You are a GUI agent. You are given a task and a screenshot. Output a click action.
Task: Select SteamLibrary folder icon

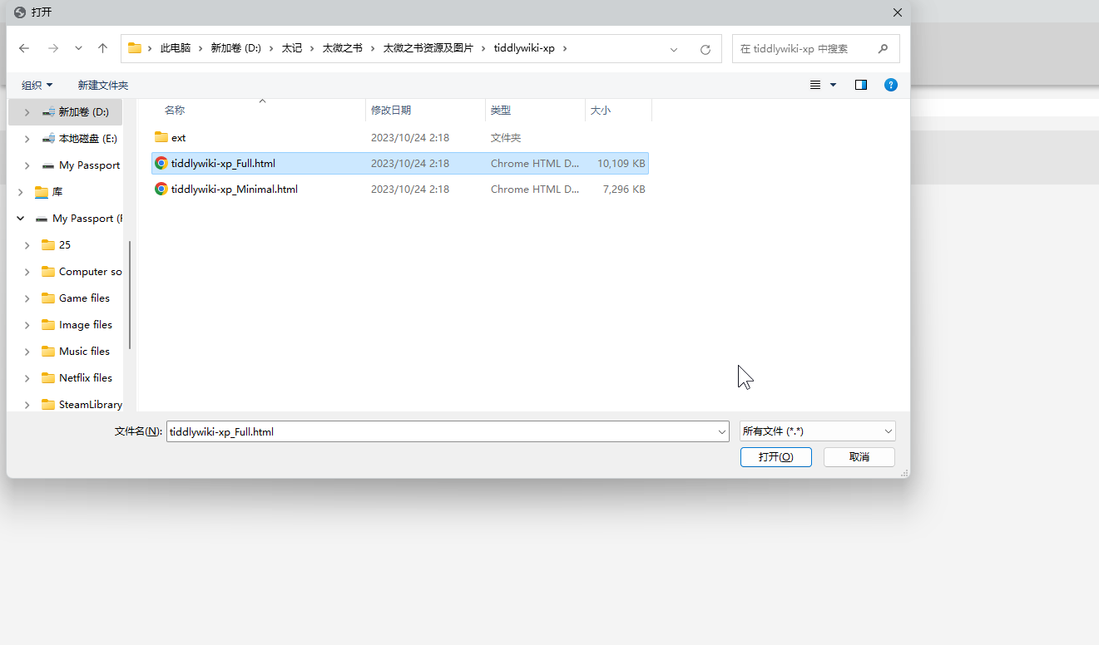tap(48, 405)
